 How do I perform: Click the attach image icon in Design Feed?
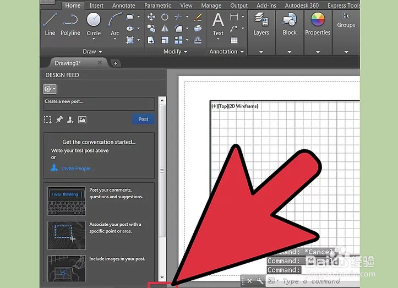coord(82,119)
